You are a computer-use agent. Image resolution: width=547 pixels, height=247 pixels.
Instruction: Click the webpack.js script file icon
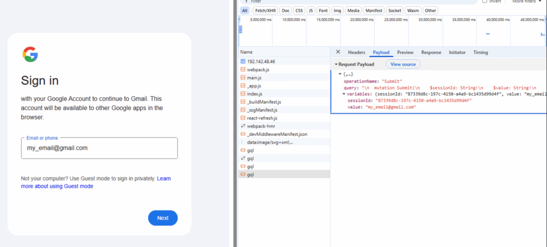coord(243,70)
